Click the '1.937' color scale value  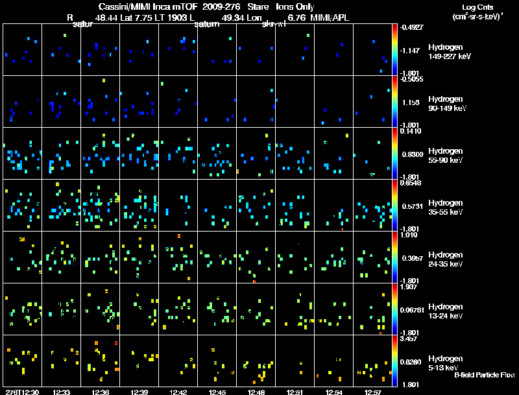click(x=409, y=287)
